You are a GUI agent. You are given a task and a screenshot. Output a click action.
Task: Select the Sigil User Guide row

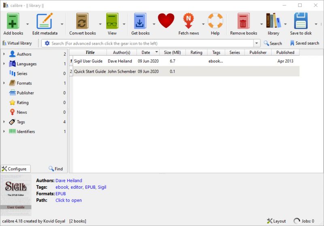point(184,61)
